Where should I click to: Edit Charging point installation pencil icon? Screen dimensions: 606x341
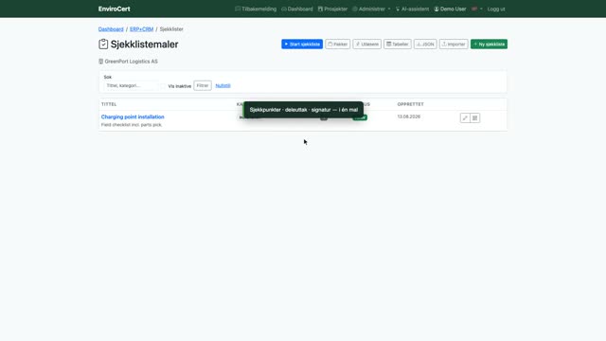(x=465, y=117)
